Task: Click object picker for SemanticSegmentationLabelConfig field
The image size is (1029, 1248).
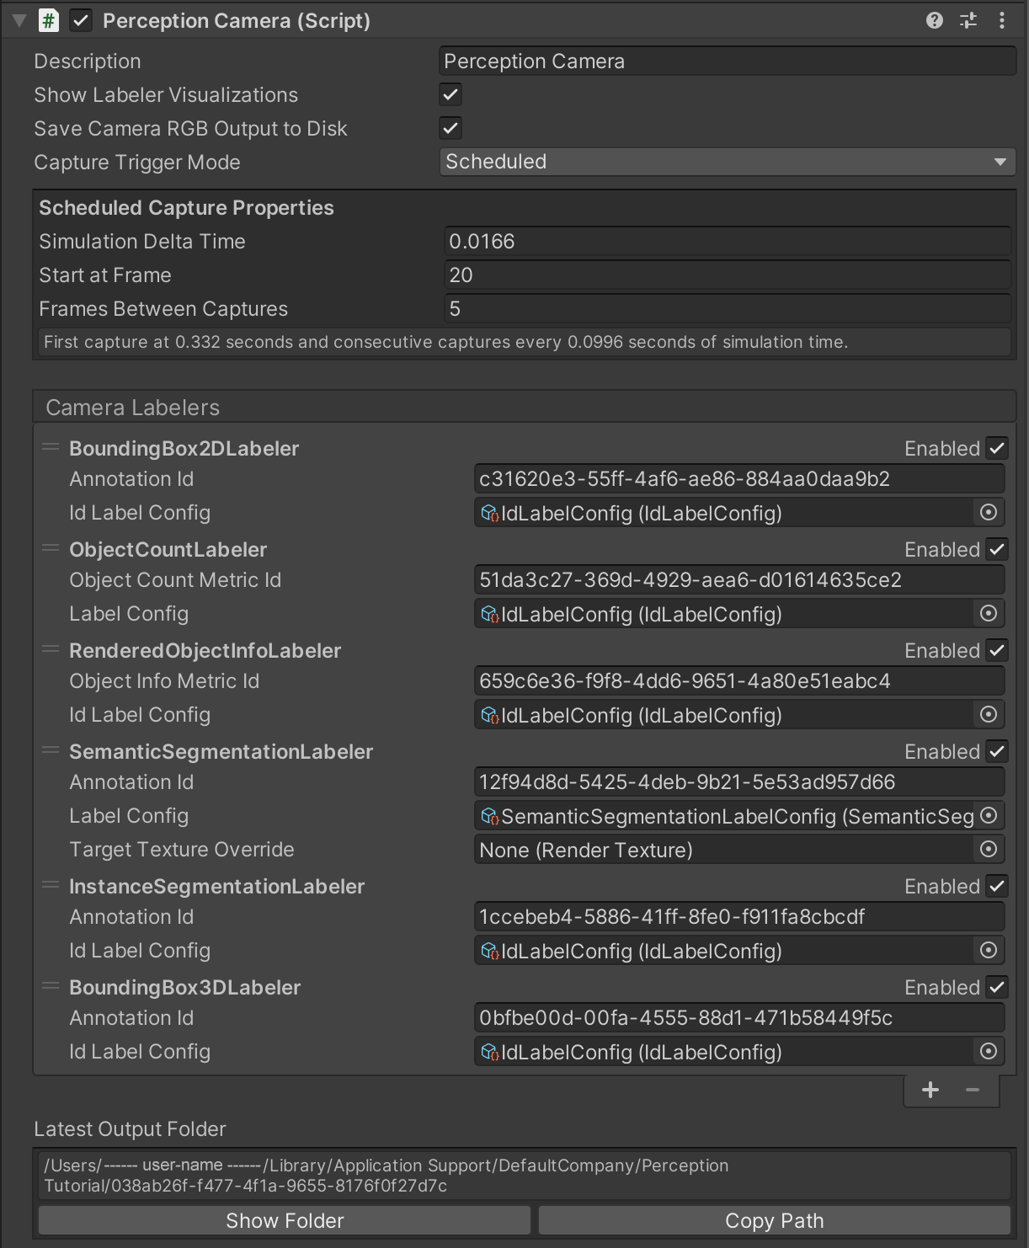Action: tap(989, 816)
